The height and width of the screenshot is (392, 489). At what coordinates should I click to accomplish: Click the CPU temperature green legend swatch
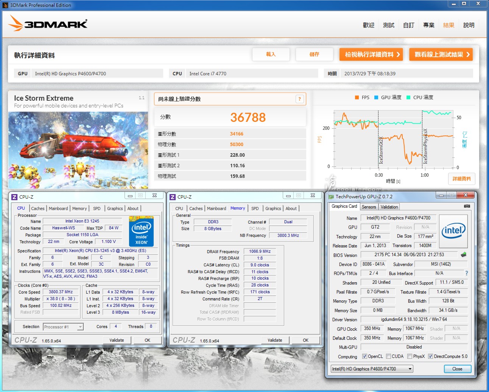[x=408, y=98]
